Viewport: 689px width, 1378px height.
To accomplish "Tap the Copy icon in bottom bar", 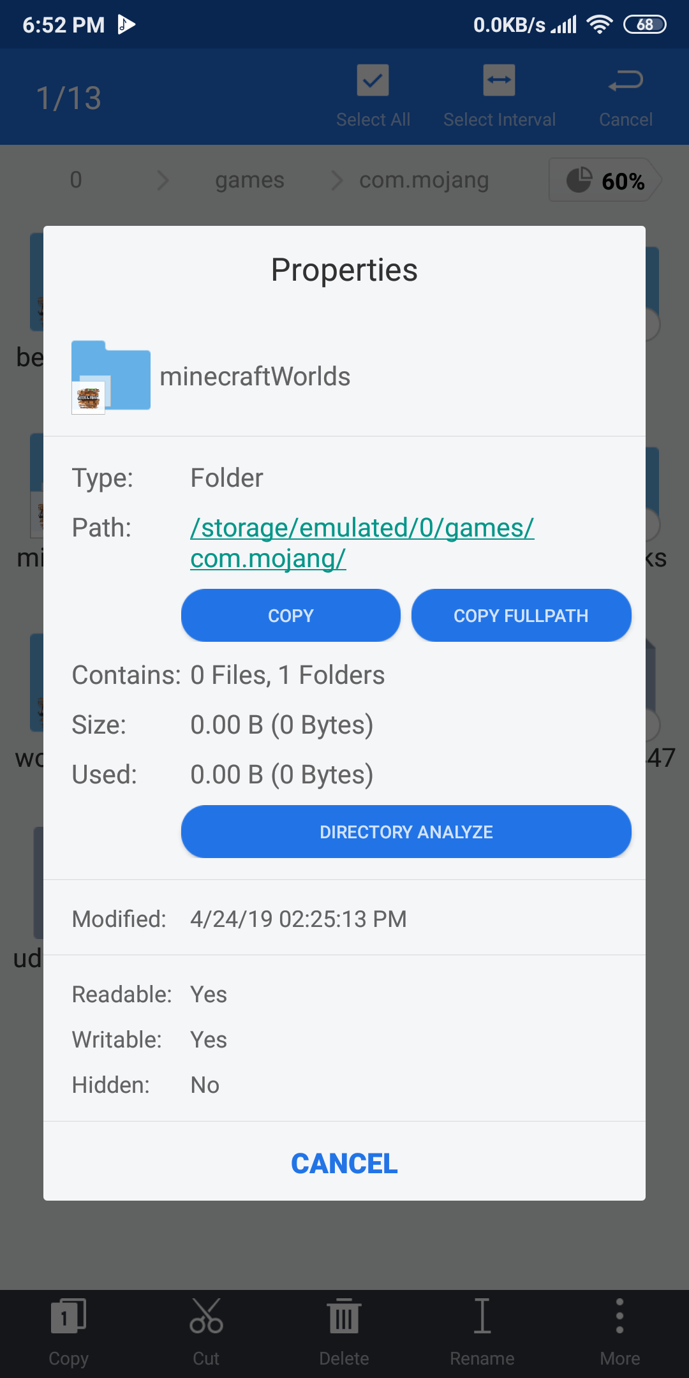I will (68, 1317).
